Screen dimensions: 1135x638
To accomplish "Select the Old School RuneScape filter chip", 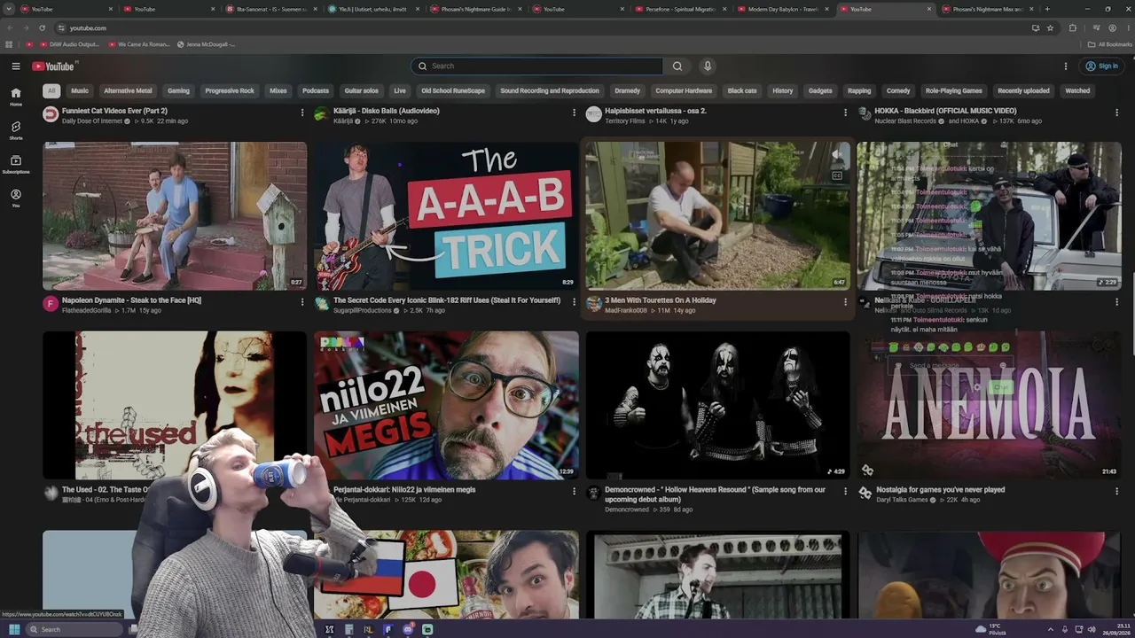I will [x=453, y=90].
